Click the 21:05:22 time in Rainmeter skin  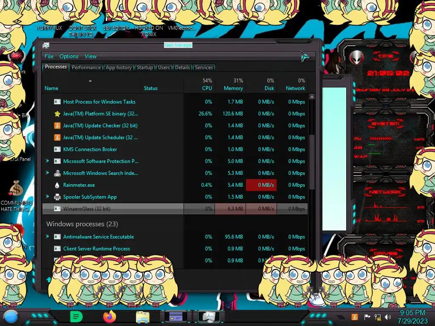tap(388, 73)
